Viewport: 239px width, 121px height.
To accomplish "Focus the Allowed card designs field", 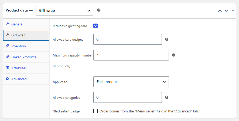I will [x=127, y=39].
